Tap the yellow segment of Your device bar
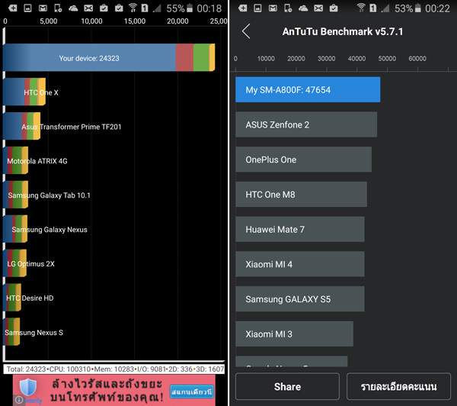The image size is (457, 406). (x=213, y=57)
